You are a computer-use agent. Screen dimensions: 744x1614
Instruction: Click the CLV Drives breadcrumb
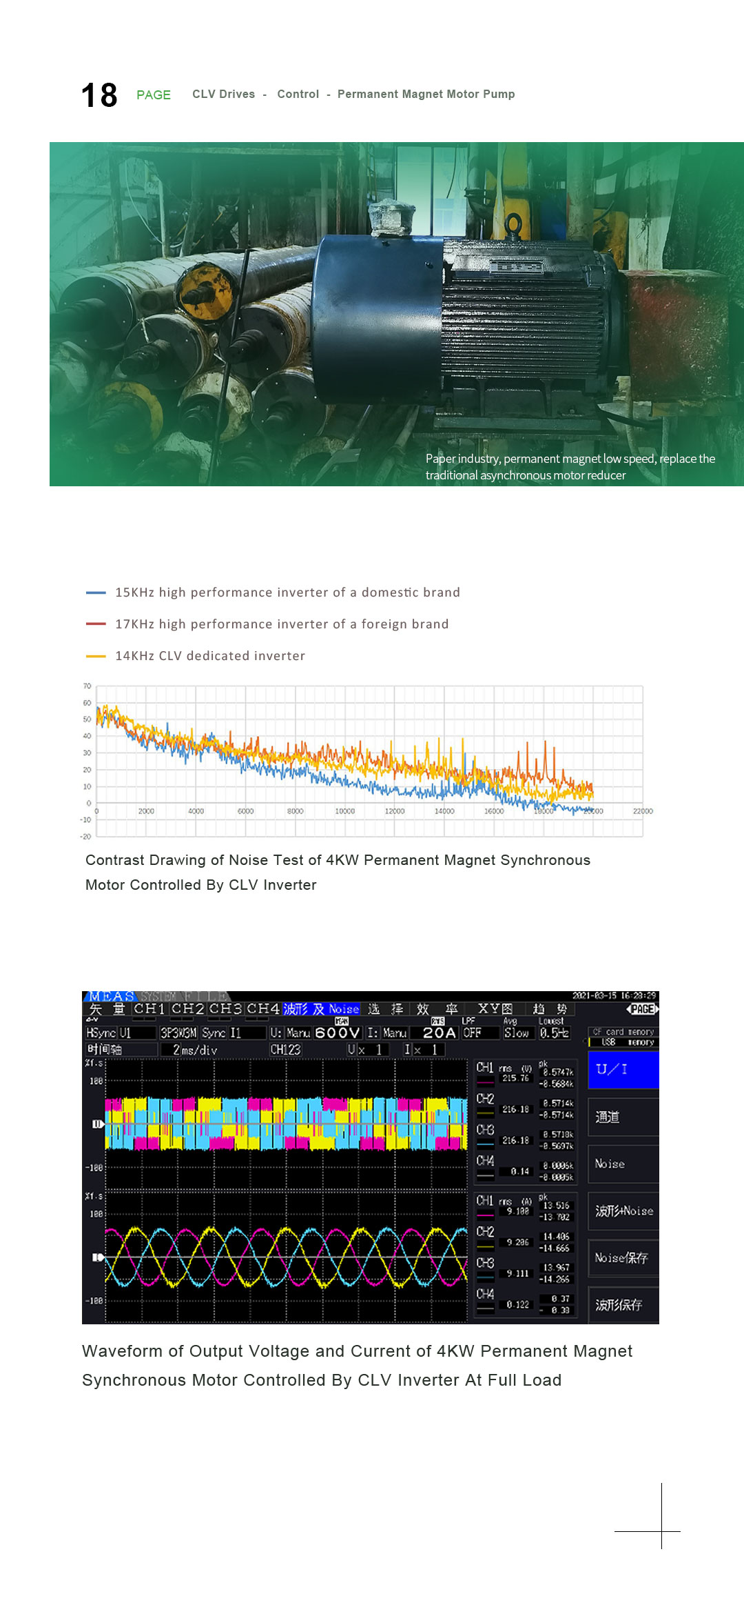click(223, 94)
